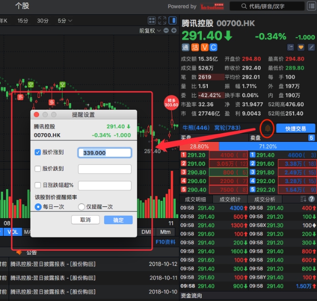Viewport: 317px width, 301px height.
Task: Open help question mark icon in trades panel
Action: 311,199
